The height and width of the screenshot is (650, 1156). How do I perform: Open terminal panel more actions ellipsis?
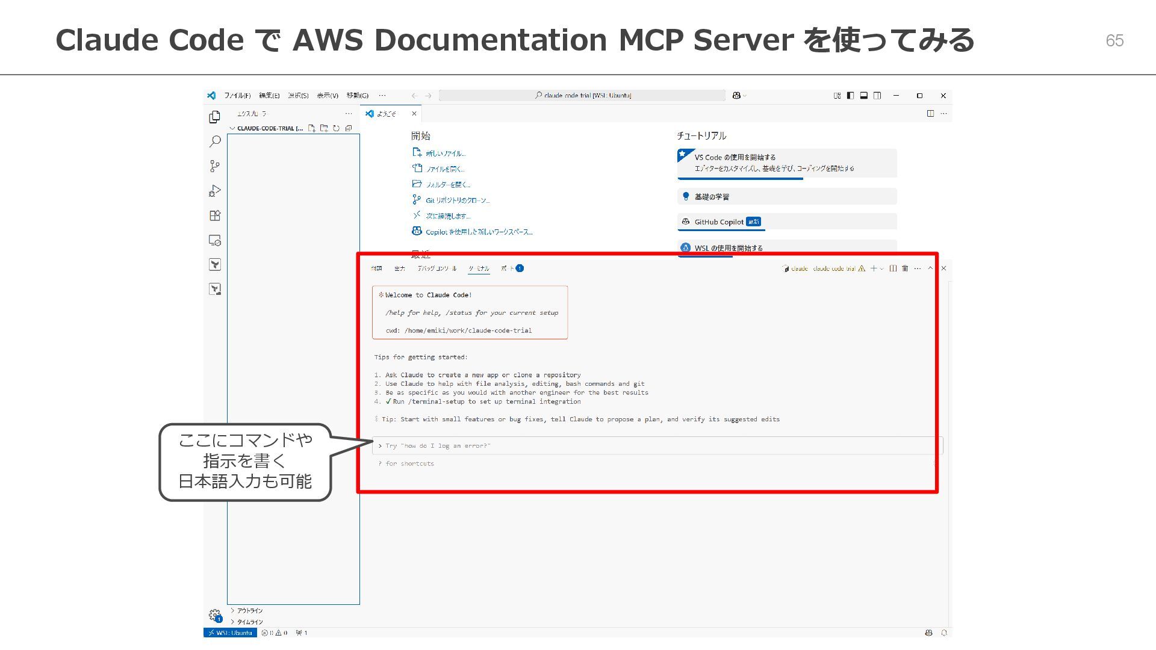point(918,268)
